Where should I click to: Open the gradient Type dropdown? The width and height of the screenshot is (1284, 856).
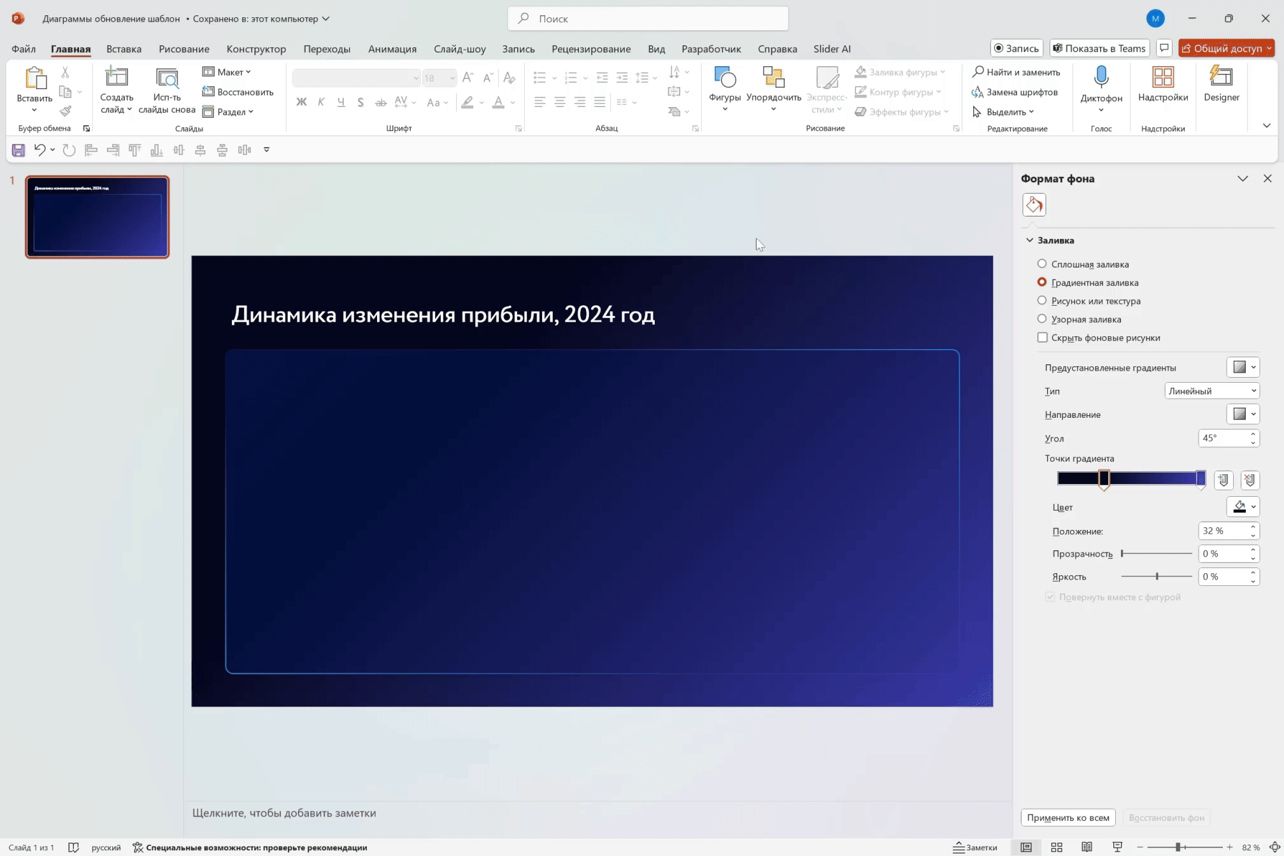tap(1211, 391)
